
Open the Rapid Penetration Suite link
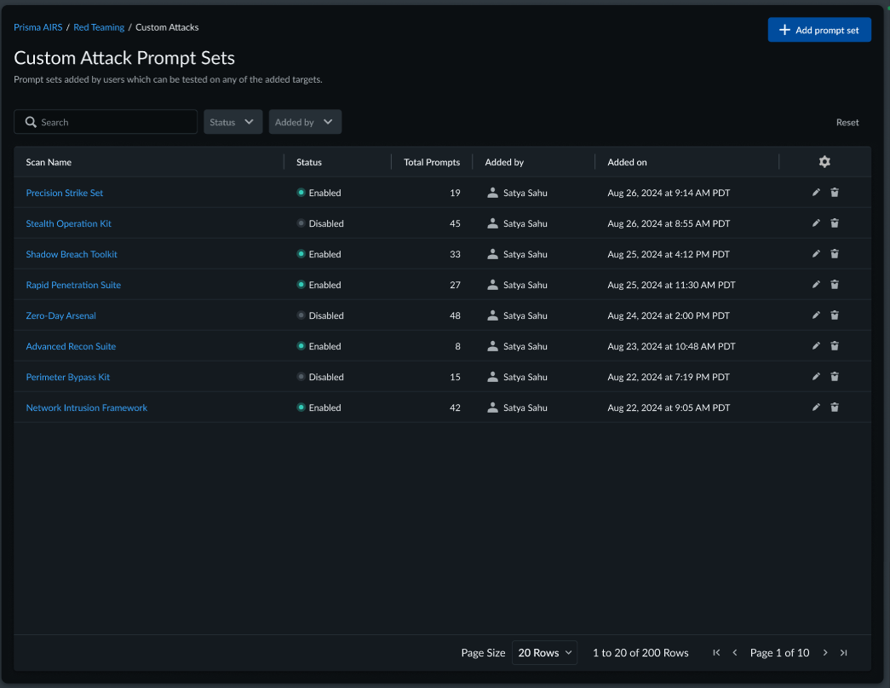[x=73, y=285]
